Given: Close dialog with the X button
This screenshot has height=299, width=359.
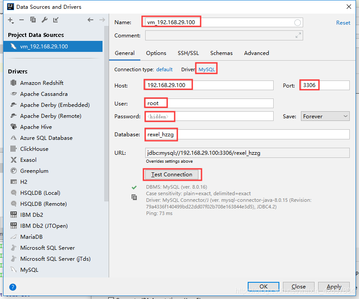Looking at the screenshot, I should [349, 7].
